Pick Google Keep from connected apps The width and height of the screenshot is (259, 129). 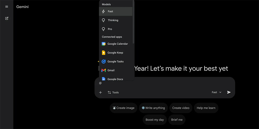click(x=116, y=53)
